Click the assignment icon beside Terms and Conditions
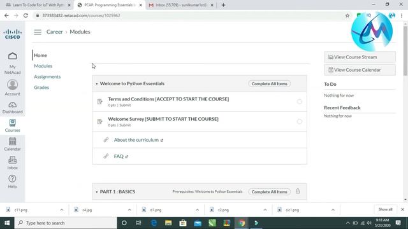Screen dimensions: 408x229 [100, 102]
